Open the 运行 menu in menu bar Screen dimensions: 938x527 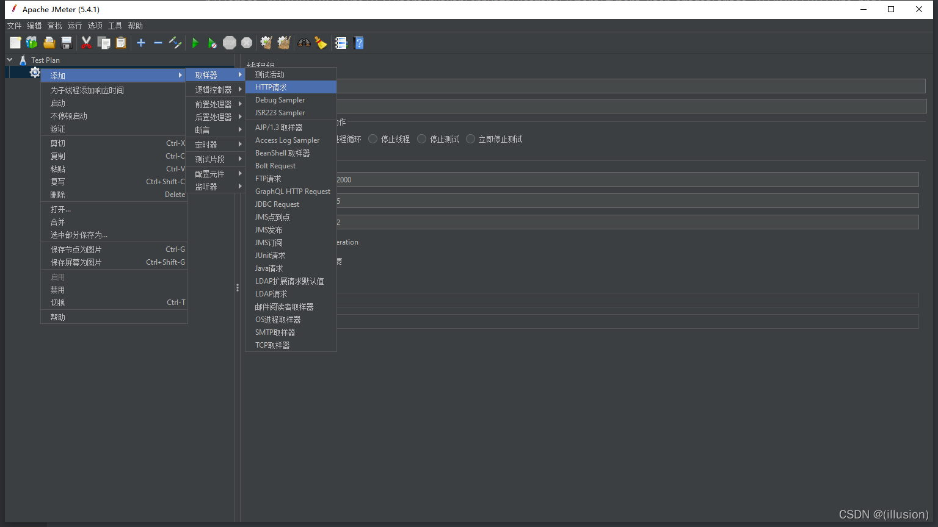pyautogui.click(x=75, y=26)
